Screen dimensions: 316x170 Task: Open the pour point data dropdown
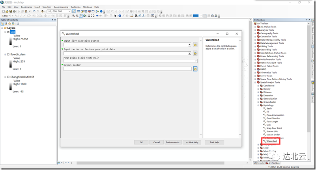[190, 53]
